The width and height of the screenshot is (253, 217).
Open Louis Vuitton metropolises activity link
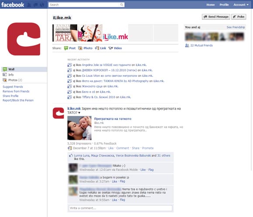point(109,76)
